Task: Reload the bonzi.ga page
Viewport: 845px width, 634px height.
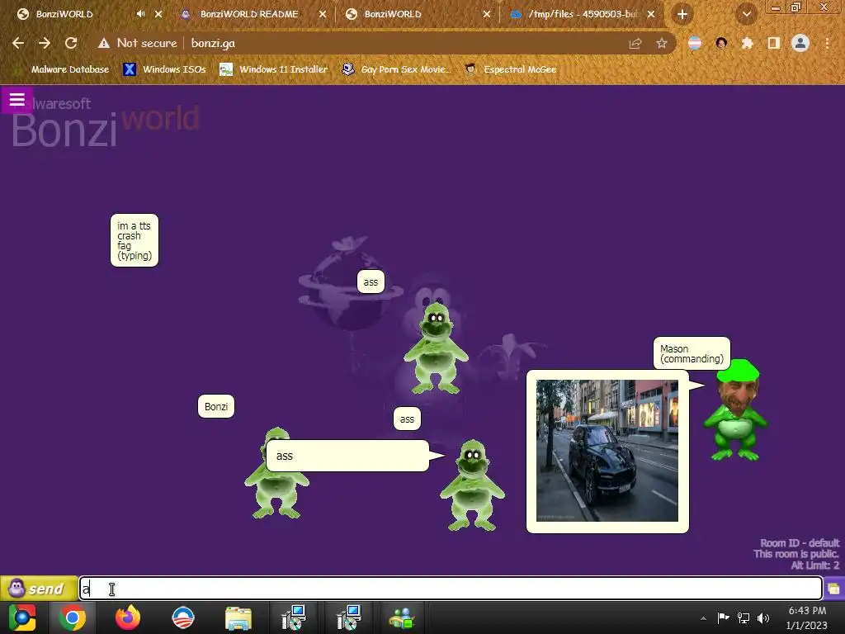Action: point(71,43)
